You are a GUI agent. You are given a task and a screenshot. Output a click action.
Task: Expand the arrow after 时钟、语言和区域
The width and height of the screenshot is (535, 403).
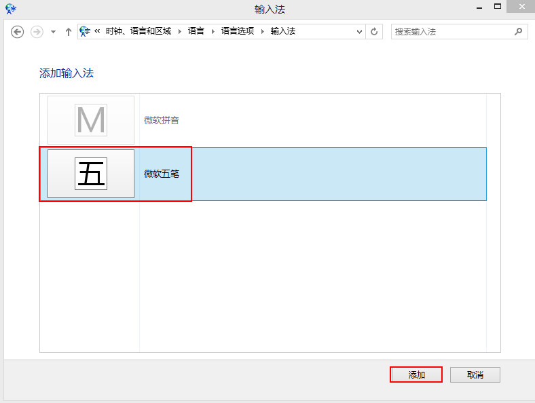(179, 31)
